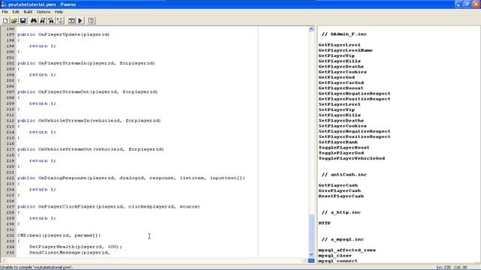
Task: Select TogglePlayerBoost in function list
Action: pyautogui.click(x=344, y=148)
